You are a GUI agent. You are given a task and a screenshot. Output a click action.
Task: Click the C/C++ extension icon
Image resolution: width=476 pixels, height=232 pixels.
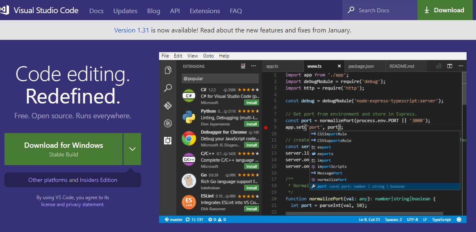tap(189, 159)
